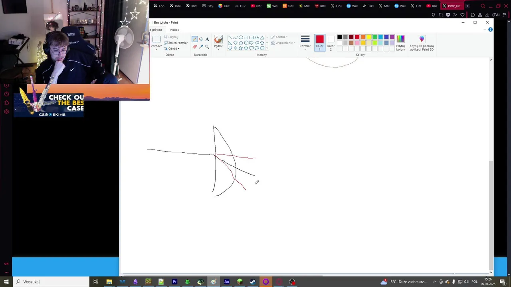Pick the yellow color swatch
The image size is (511, 287).
pos(369,37)
